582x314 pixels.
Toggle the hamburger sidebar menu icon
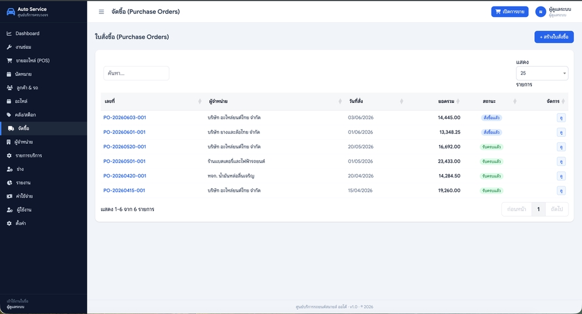tap(101, 12)
